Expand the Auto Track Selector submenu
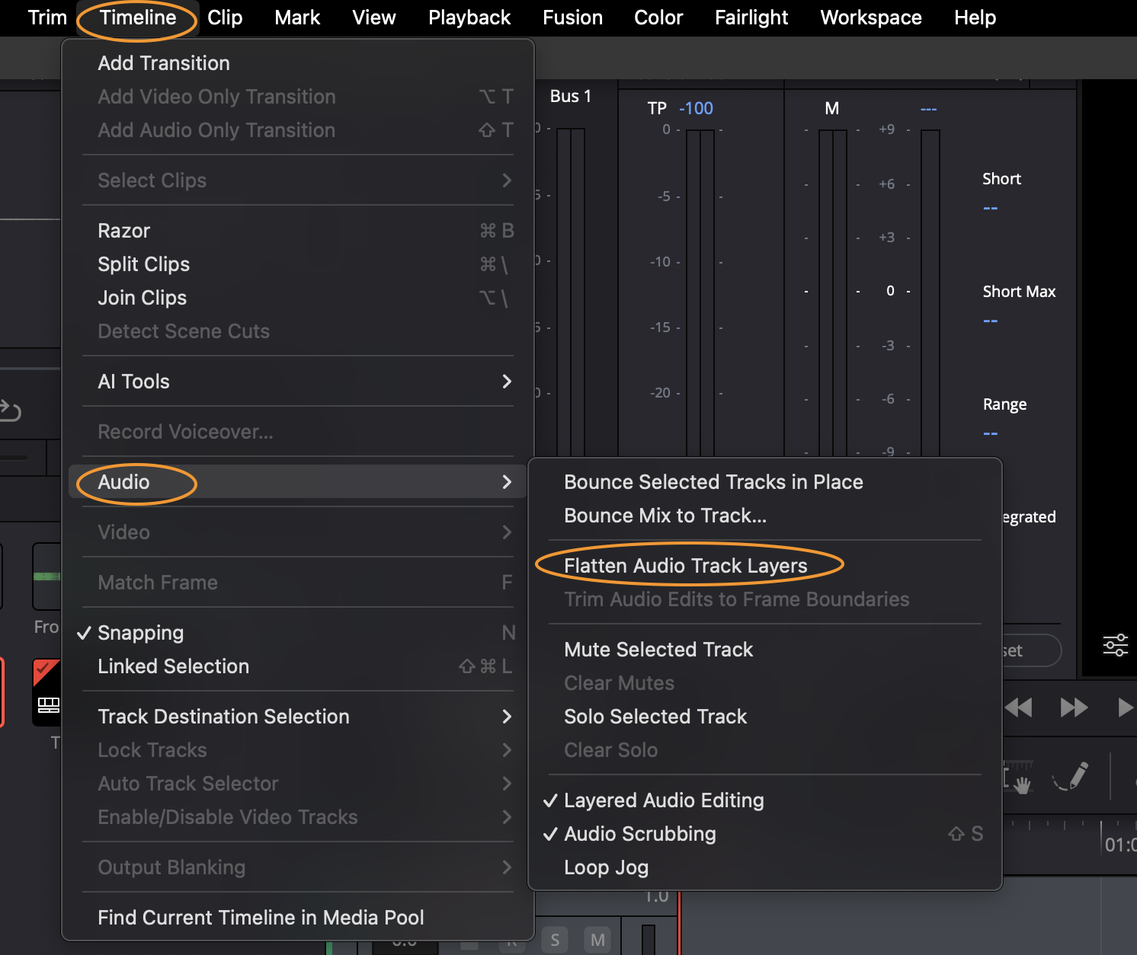 (298, 784)
